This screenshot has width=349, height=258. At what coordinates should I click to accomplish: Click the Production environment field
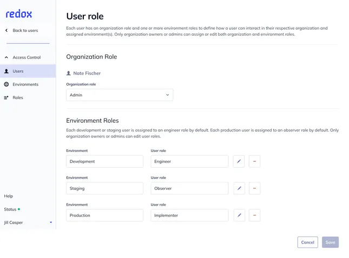(104, 215)
